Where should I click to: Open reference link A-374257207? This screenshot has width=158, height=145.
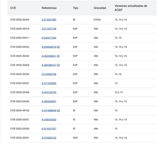coord(49,128)
